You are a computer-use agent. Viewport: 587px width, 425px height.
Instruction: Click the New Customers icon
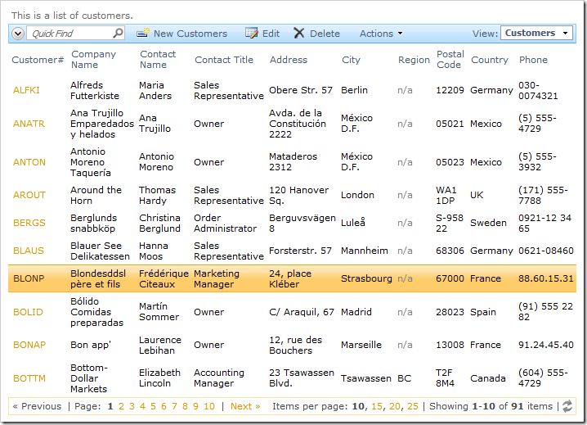pos(143,34)
